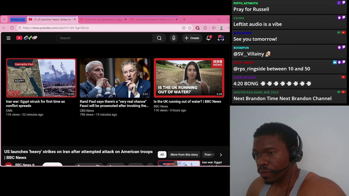Open the browser extensions puzzle icon
This screenshot has width=349, height=196.
205,28
